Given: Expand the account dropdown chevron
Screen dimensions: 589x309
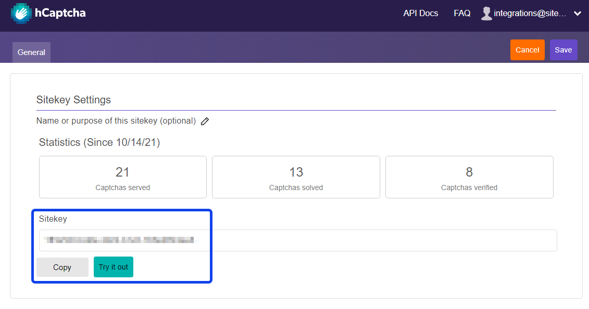Looking at the screenshot, I should [578, 14].
